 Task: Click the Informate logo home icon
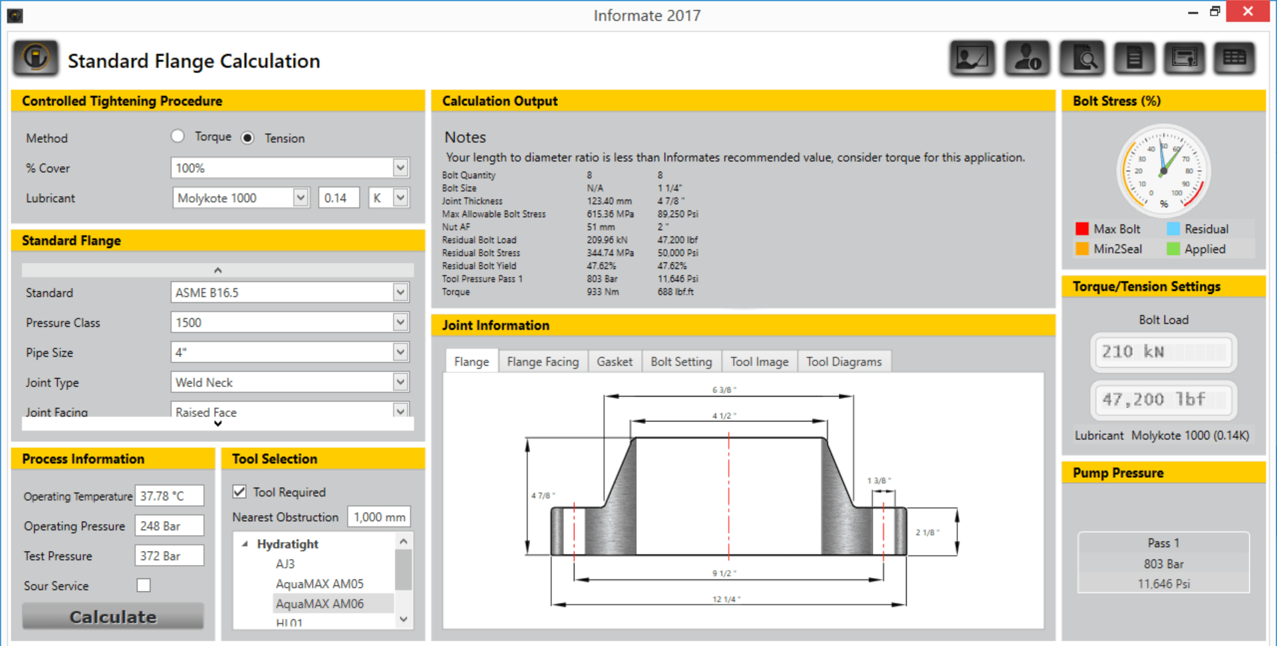(36, 58)
